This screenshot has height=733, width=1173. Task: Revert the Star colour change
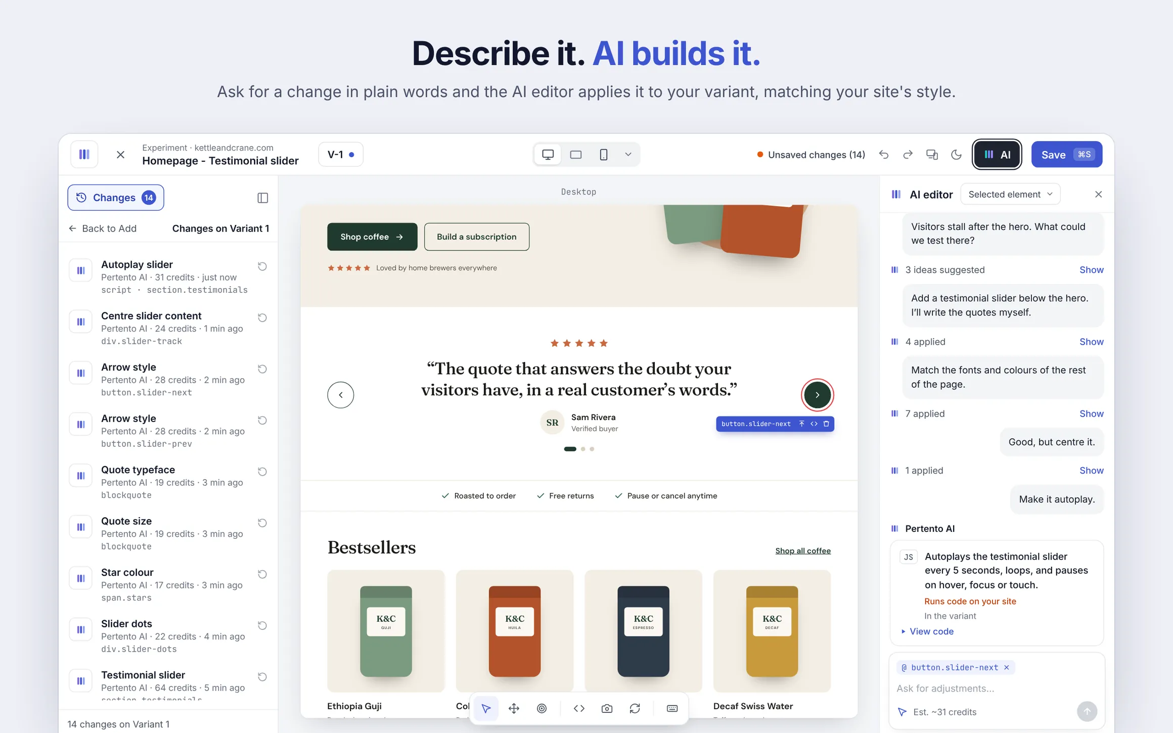[262, 574]
